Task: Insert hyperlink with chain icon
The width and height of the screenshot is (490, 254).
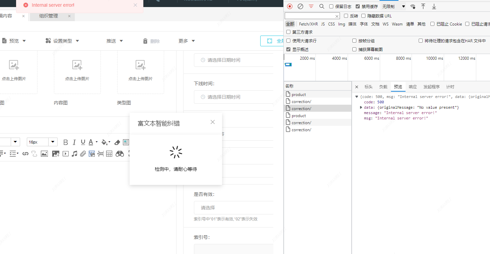Action: [x=25, y=154]
